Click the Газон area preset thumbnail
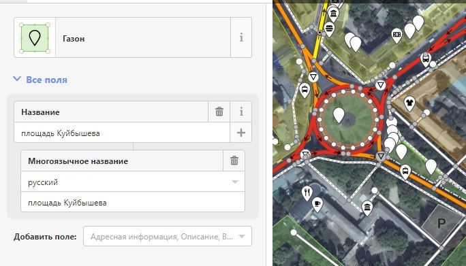The height and width of the screenshot is (266, 466). (x=35, y=37)
